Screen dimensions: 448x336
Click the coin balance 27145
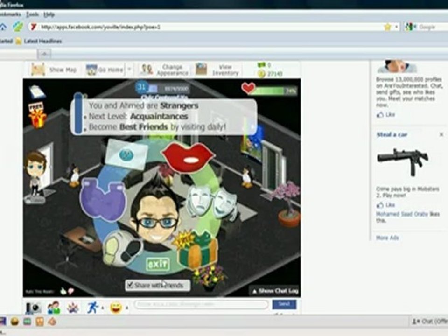coord(270,74)
